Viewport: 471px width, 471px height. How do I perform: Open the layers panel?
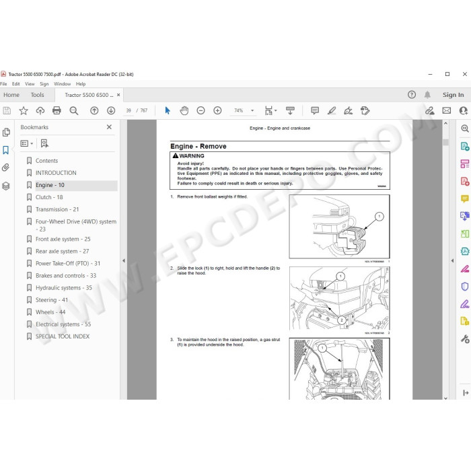pos(6,186)
